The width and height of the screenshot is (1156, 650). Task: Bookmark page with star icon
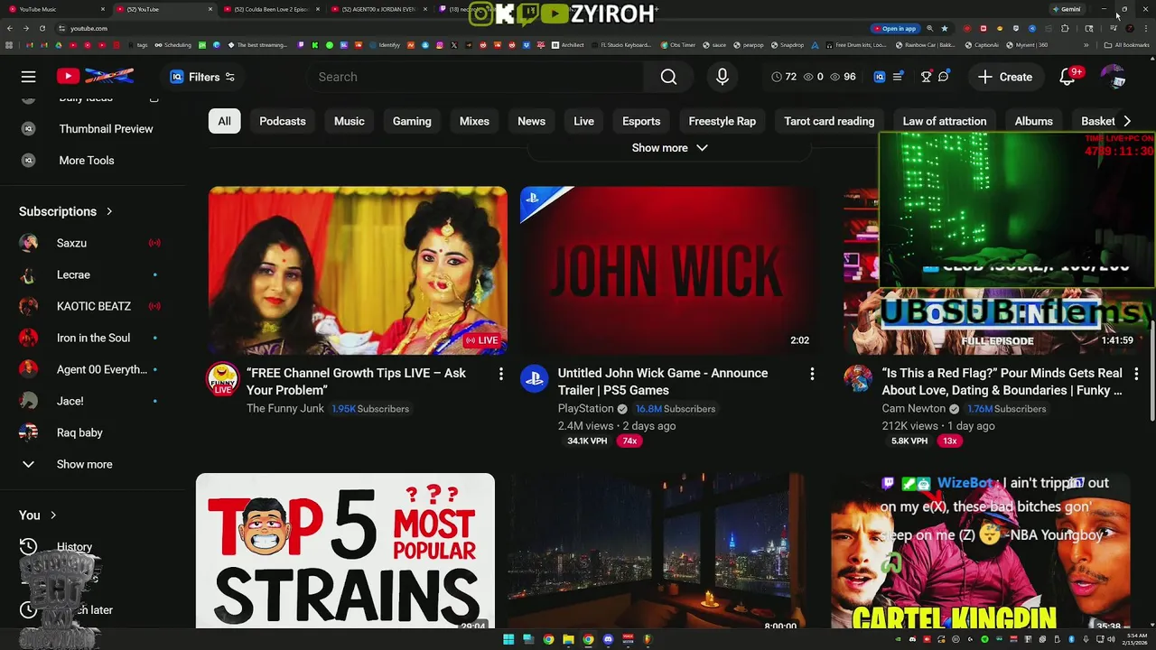click(945, 28)
